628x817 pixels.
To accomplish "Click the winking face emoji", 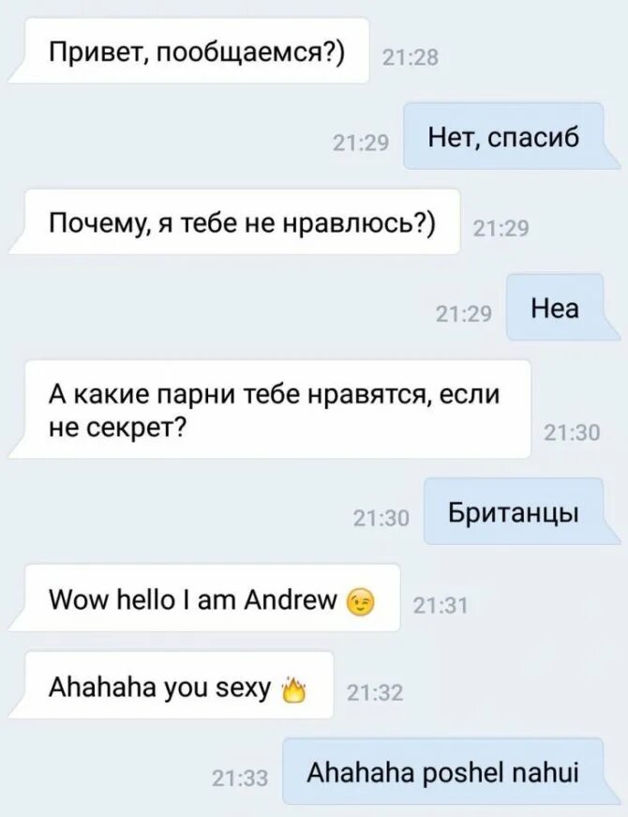I will [360, 602].
